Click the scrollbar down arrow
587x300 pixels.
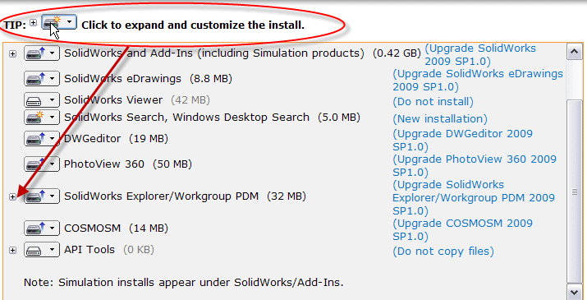[x=574, y=292]
